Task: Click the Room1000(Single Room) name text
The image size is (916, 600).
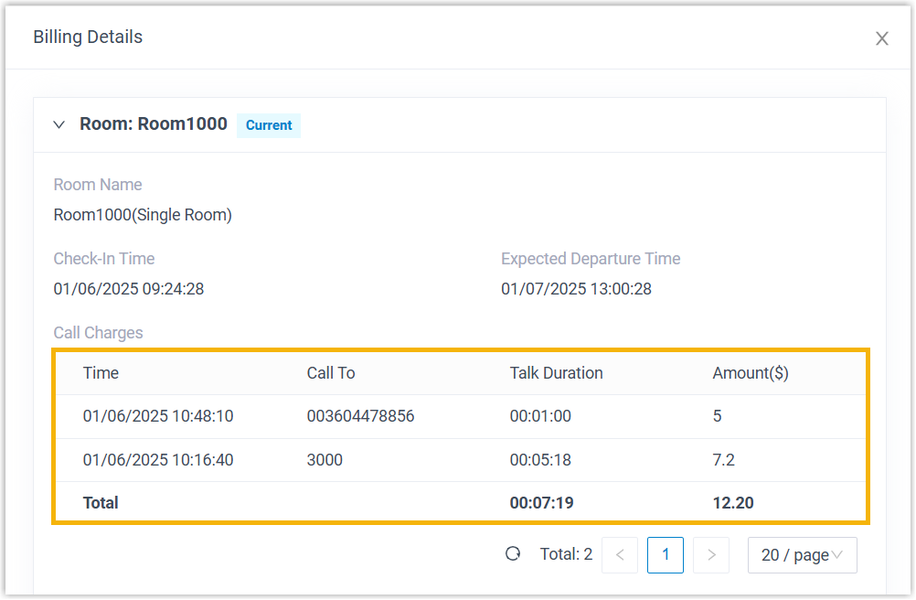Action: coord(143,215)
